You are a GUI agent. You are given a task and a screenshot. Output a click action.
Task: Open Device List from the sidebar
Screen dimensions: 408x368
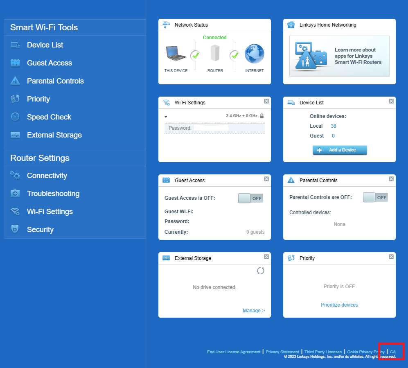45,45
